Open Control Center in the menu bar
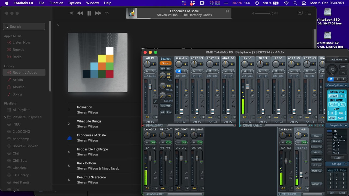 click(x=304, y=3)
